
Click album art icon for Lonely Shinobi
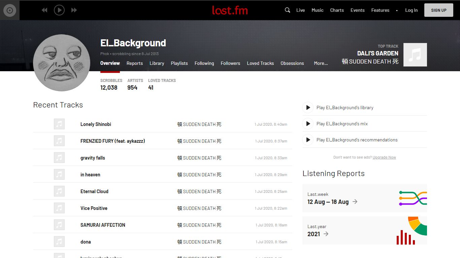tap(59, 124)
